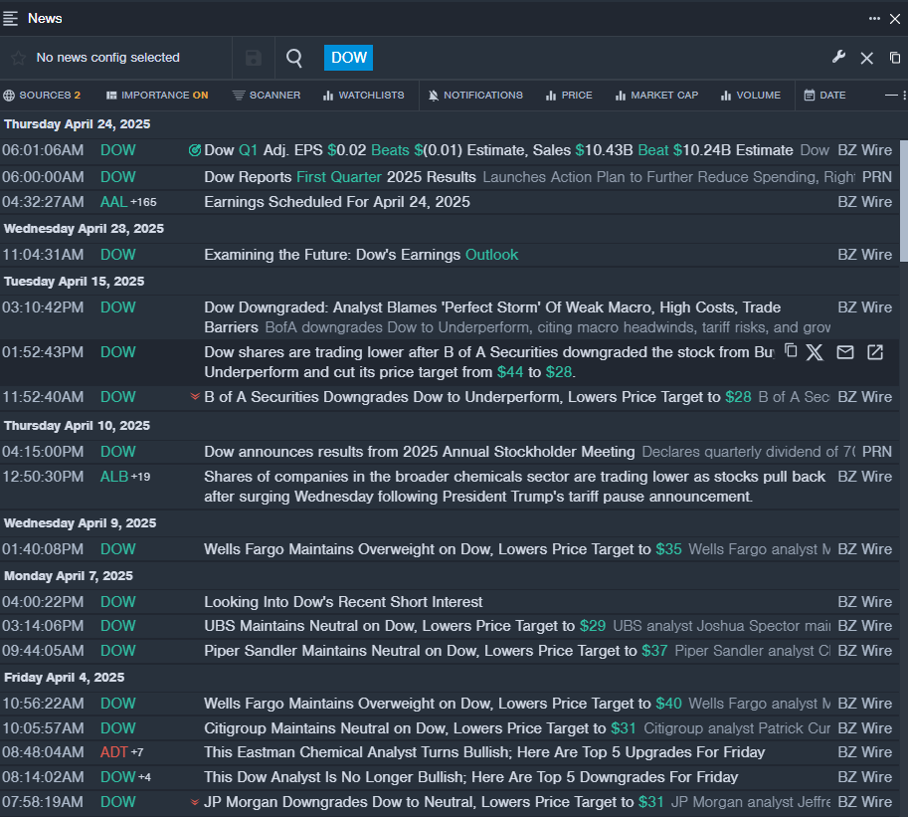Click downgrade arrow on JP Morgan row

tap(195, 802)
